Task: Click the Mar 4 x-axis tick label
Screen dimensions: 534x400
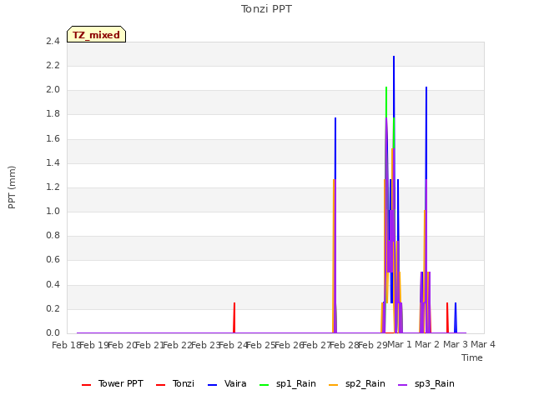Action: pyautogui.click(x=483, y=344)
